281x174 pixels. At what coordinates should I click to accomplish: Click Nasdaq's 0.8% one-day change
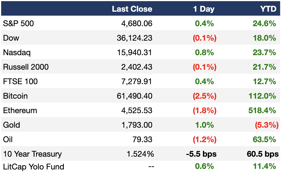(204, 52)
